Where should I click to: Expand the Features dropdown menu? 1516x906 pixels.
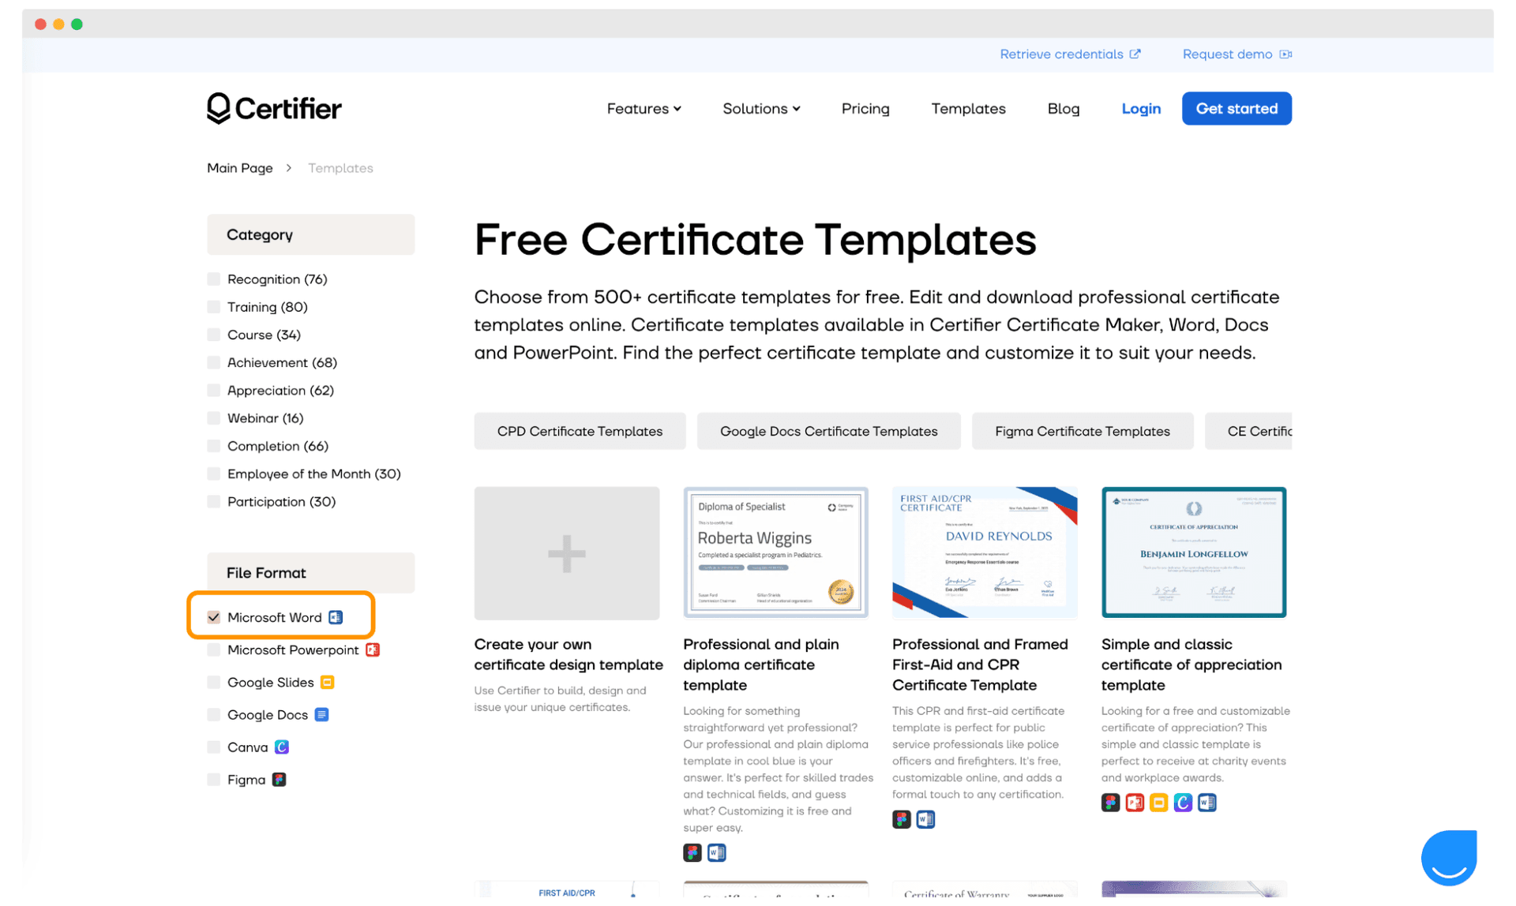point(644,109)
